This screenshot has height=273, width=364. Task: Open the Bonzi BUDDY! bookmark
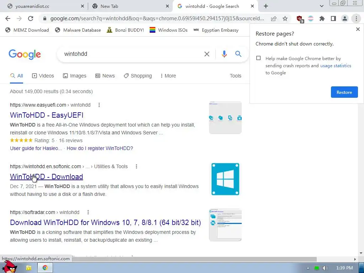(125, 30)
